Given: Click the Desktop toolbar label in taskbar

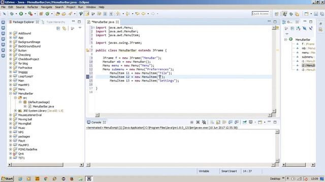Looking at the screenshot, I should click(x=275, y=178).
